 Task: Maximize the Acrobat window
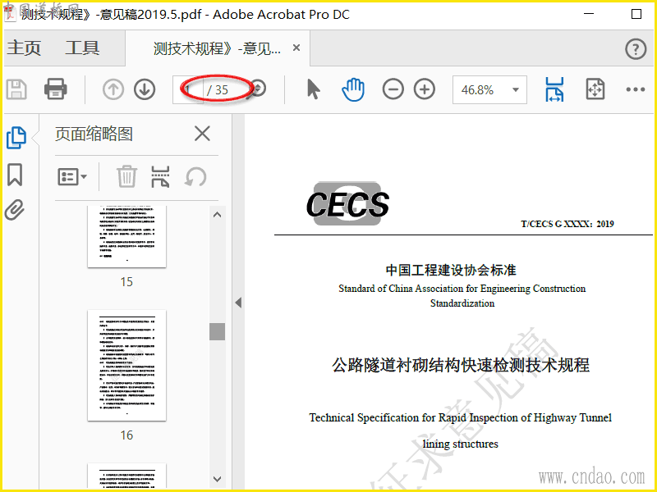coord(636,14)
